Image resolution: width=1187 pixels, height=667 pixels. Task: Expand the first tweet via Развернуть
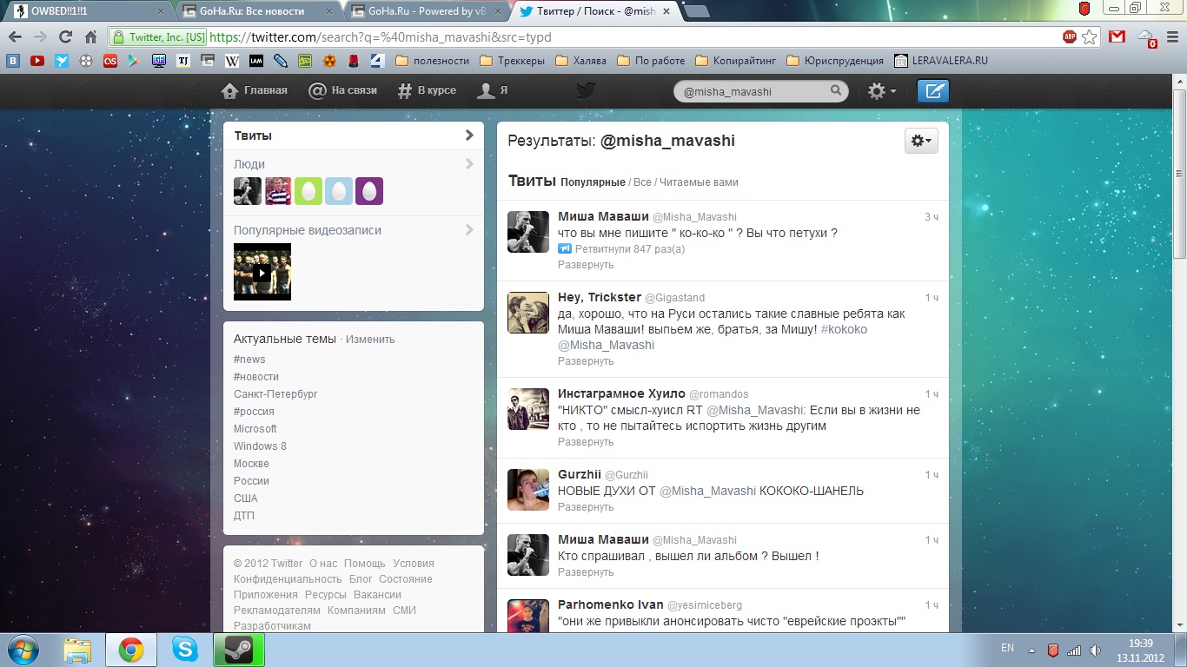pos(586,265)
